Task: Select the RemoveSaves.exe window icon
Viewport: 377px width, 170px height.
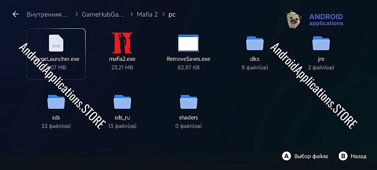Action: [188, 43]
